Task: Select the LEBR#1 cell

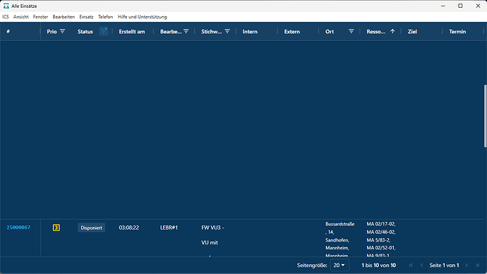Action: pyautogui.click(x=169, y=228)
